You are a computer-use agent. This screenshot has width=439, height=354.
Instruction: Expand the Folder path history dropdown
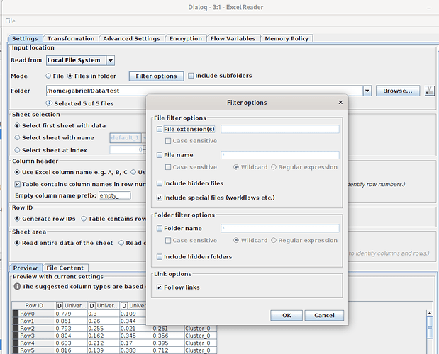(367, 91)
